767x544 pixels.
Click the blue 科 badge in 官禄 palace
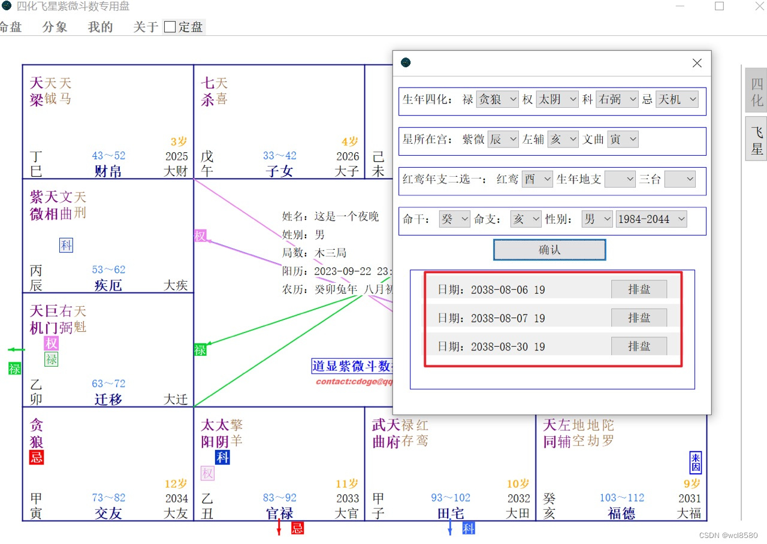[222, 458]
